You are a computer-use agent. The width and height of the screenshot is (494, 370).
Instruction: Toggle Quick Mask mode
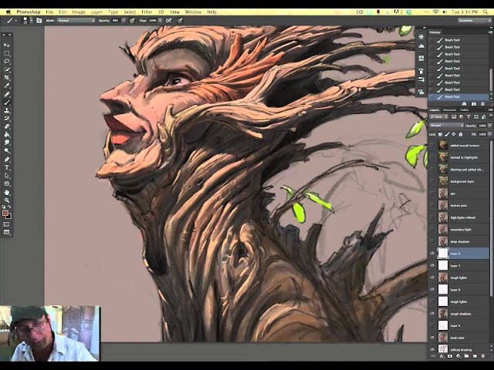tap(7, 224)
